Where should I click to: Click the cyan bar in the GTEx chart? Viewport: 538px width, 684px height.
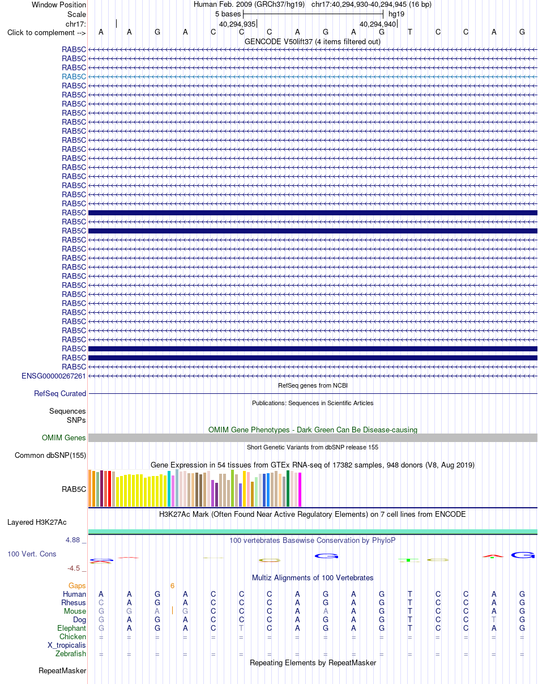(x=169, y=488)
